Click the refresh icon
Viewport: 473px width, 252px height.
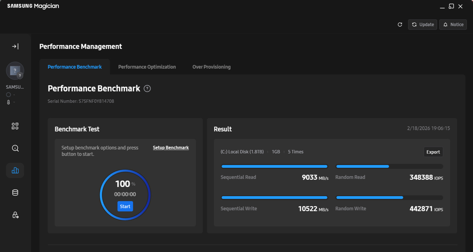click(400, 24)
